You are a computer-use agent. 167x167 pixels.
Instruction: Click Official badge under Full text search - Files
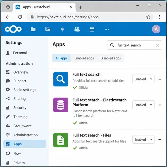(x=81, y=148)
